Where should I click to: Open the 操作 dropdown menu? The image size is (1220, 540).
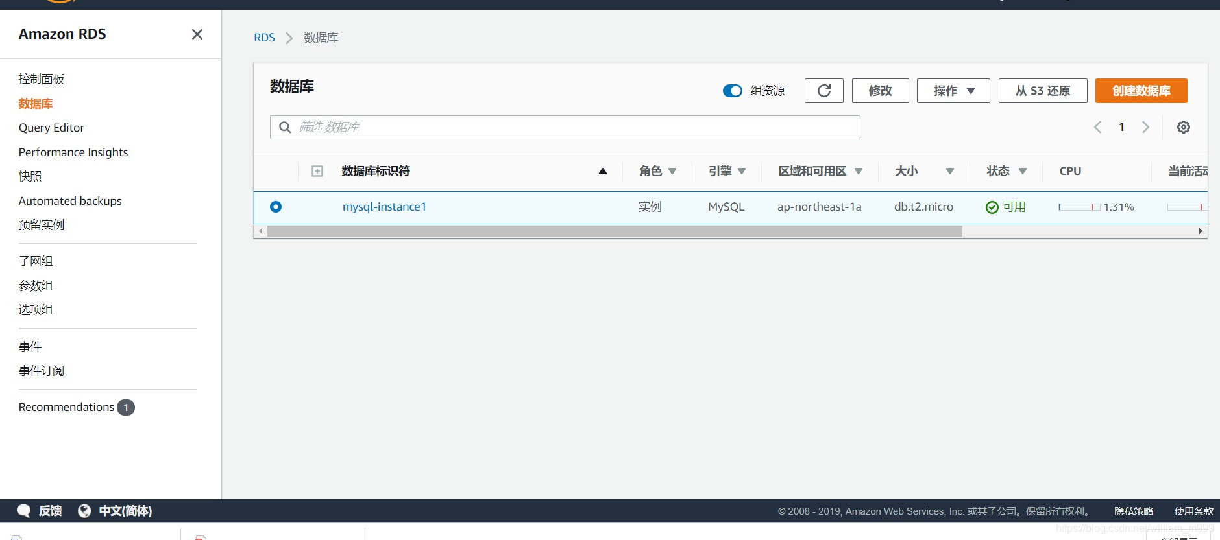tap(953, 91)
